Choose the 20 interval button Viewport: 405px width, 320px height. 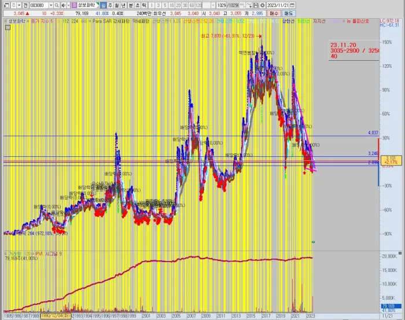(x=178, y=5)
